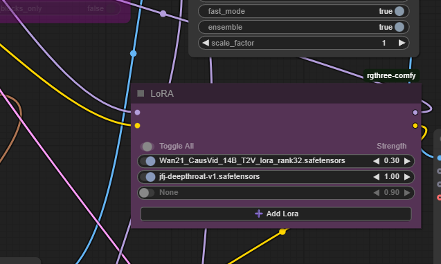Click the yellow clip output connector dot
The image size is (441, 264).
(415, 126)
